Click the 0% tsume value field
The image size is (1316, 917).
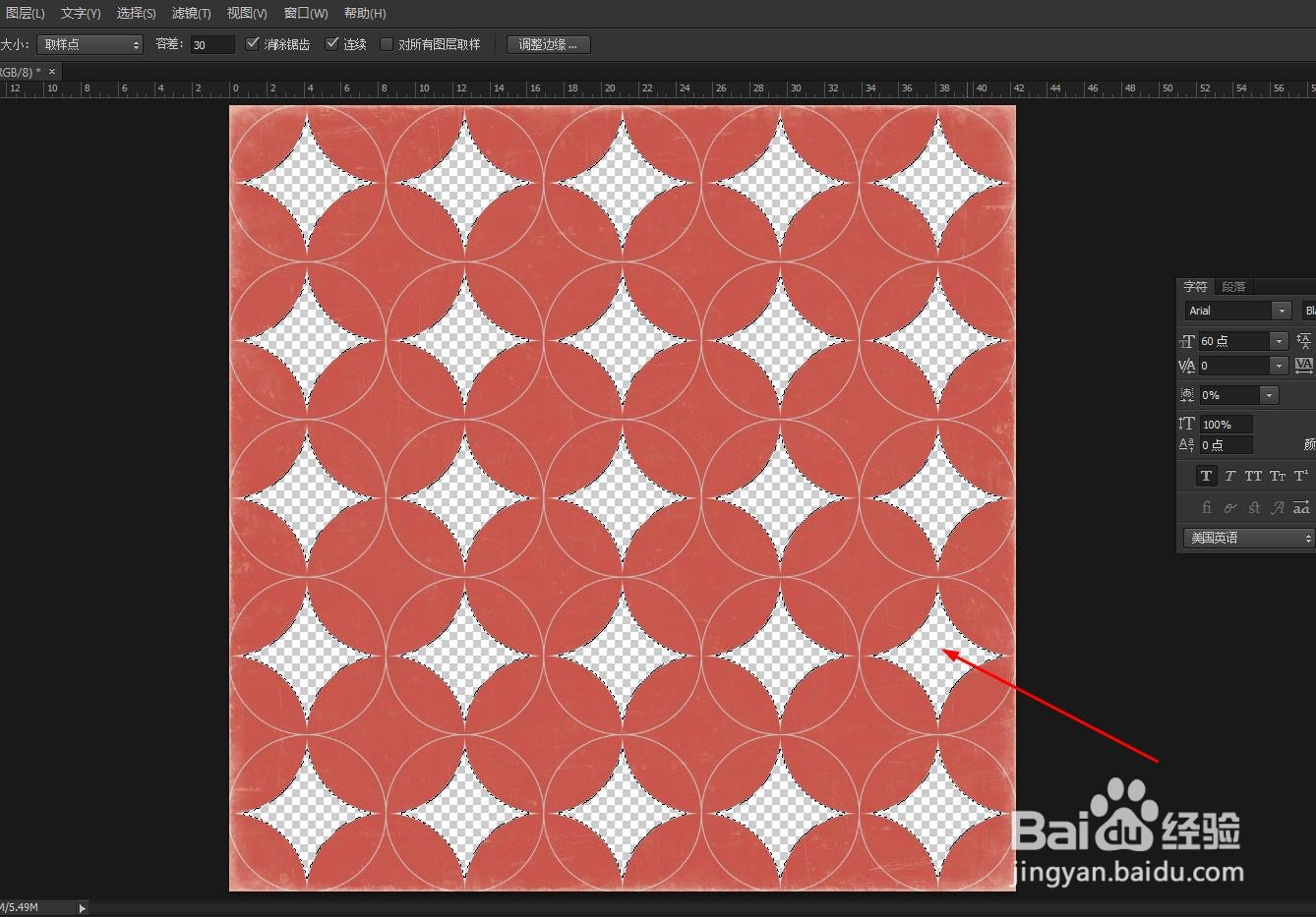tap(1229, 395)
